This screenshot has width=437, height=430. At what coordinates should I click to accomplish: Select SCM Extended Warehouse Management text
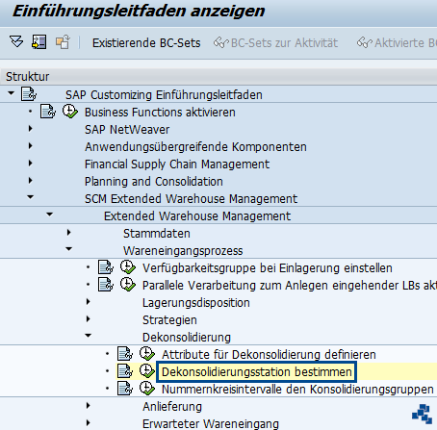191,199
